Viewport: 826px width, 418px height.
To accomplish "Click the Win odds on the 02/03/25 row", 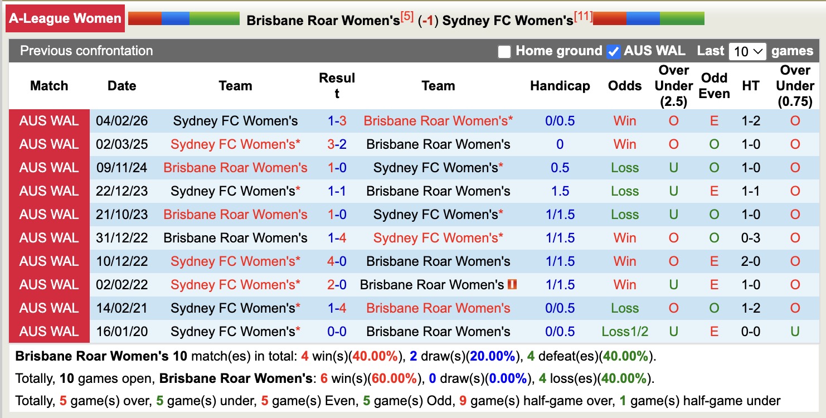I will [x=624, y=144].
